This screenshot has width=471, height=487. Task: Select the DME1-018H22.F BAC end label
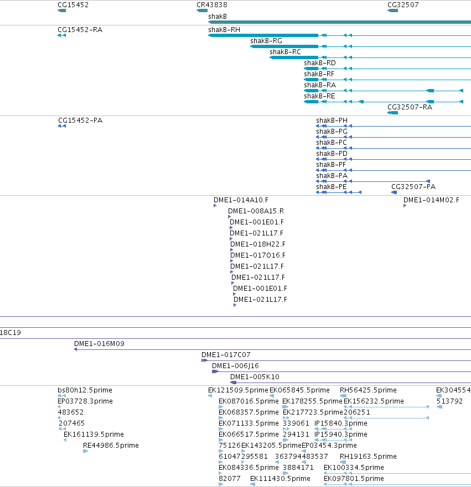click(258, 244)
